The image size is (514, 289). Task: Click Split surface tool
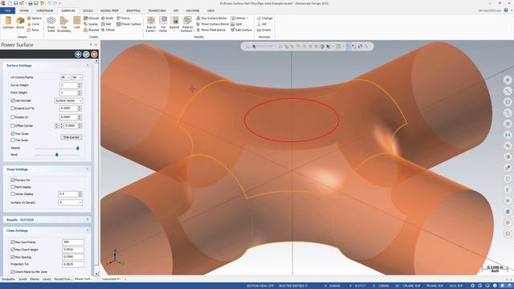coord(236,24)
